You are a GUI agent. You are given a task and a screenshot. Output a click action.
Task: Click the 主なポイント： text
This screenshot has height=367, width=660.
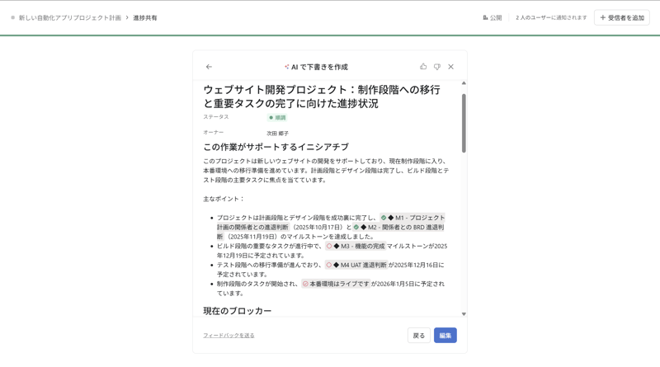pyautogui.click(x=224, y=199)
